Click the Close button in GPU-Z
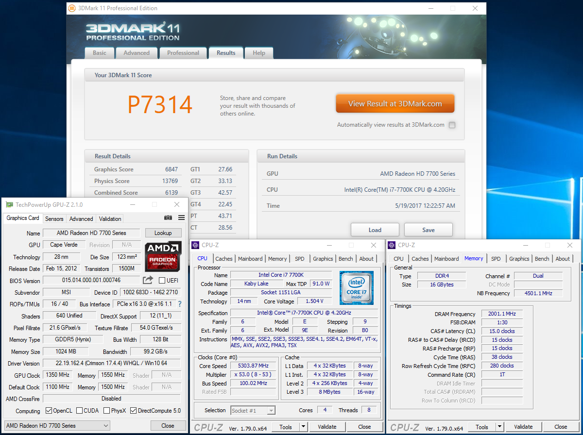This screenshot has width=583, height=435. 168,426
